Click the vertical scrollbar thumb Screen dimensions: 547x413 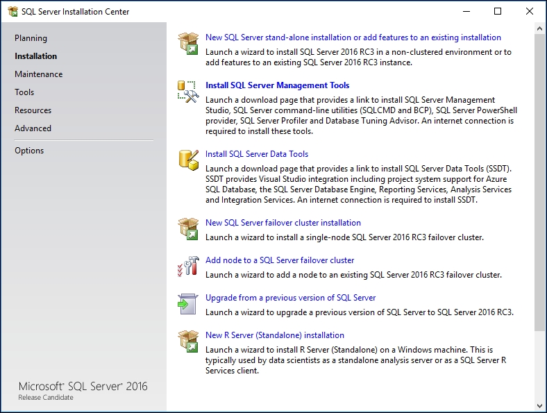(539, 183)
